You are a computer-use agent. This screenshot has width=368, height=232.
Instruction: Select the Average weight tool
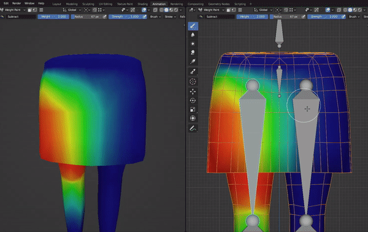[x=193, y=44]
